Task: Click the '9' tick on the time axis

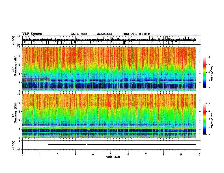Action: tap(181, 154)
